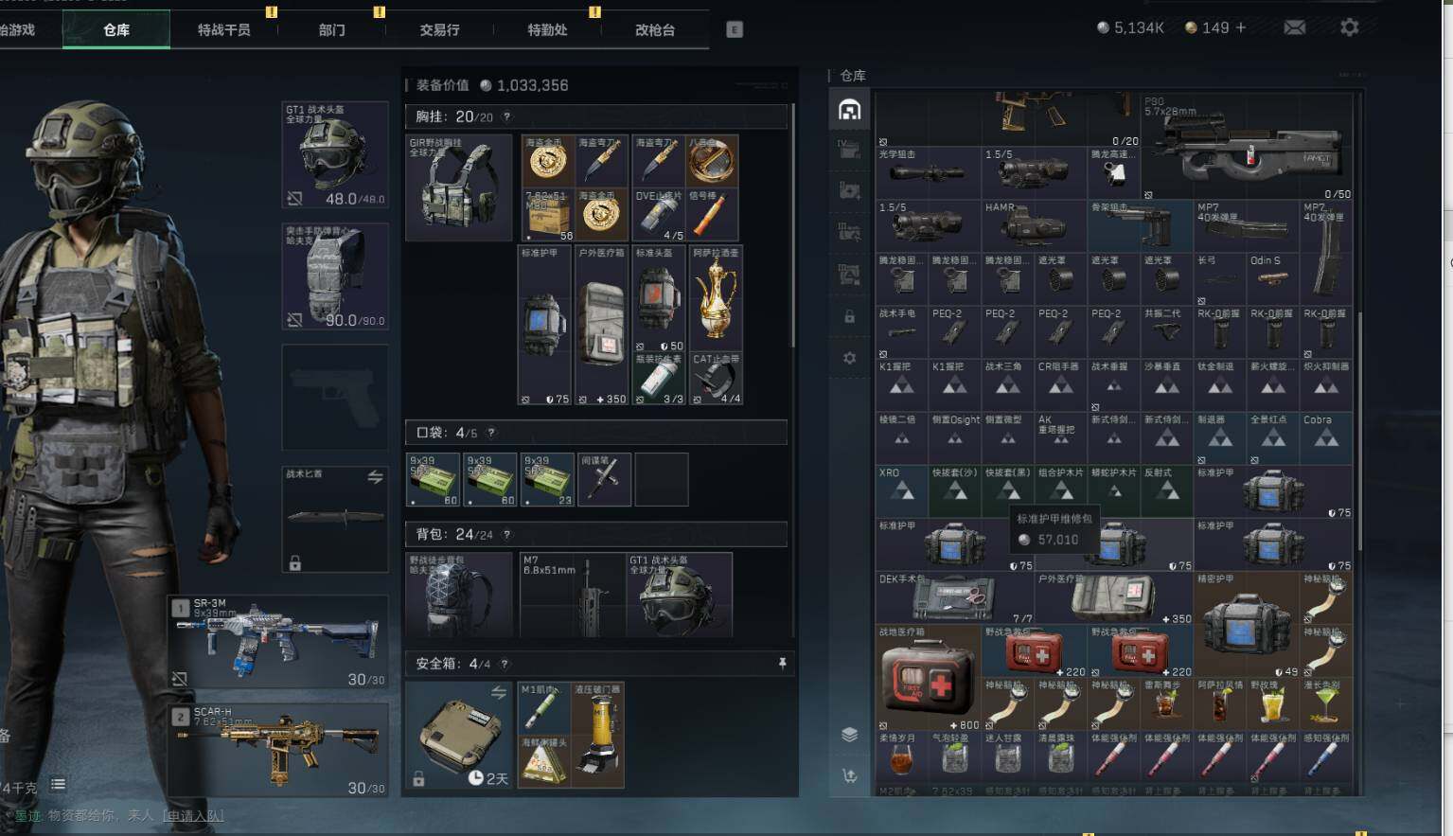Screen dimensions: 1453x836
Task: Select the 特勤处 tab
Action: (548, 29)
